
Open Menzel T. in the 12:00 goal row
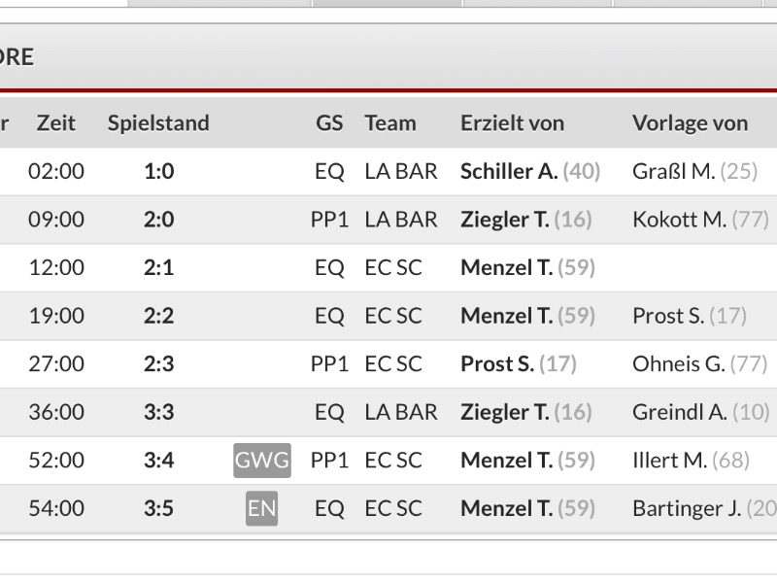506,267
